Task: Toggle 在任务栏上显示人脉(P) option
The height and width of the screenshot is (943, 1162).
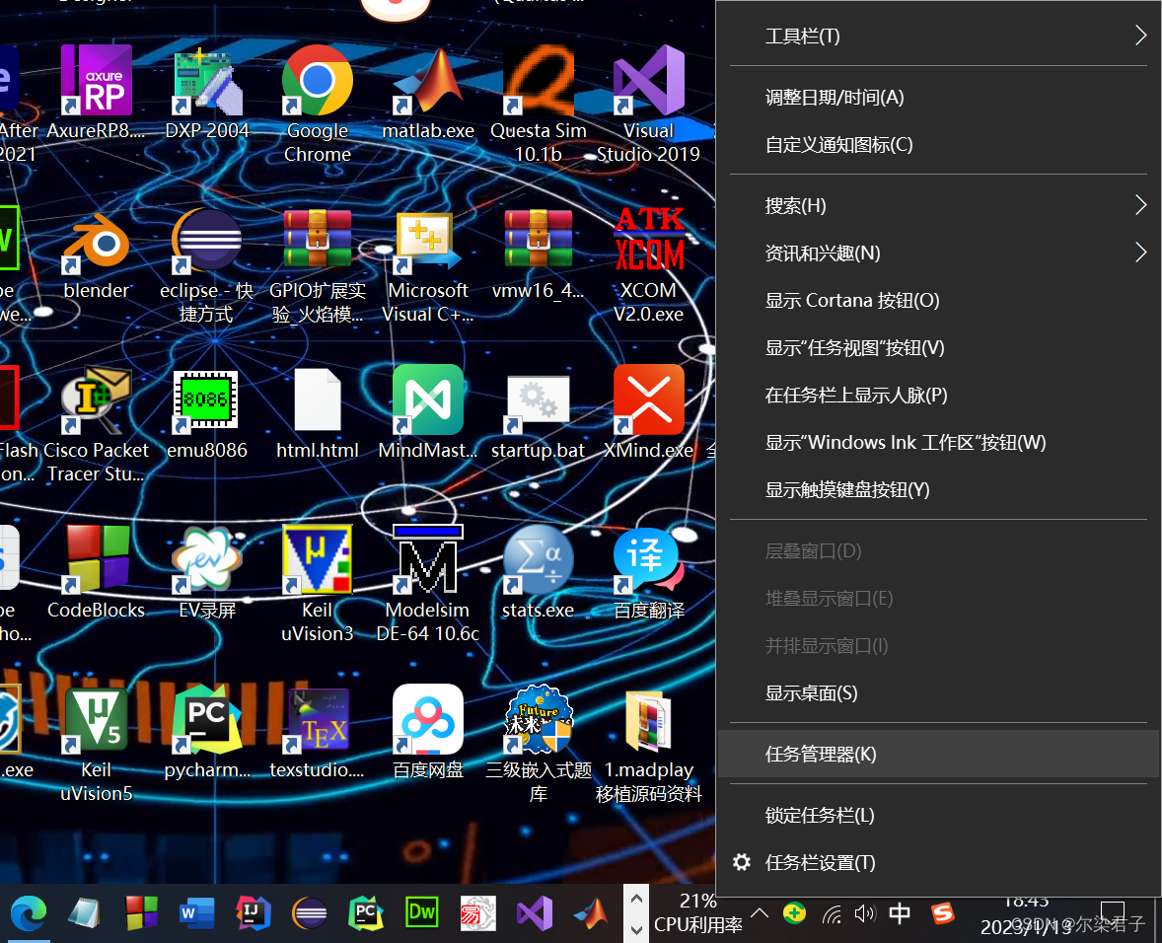Action: coord(938,395)
